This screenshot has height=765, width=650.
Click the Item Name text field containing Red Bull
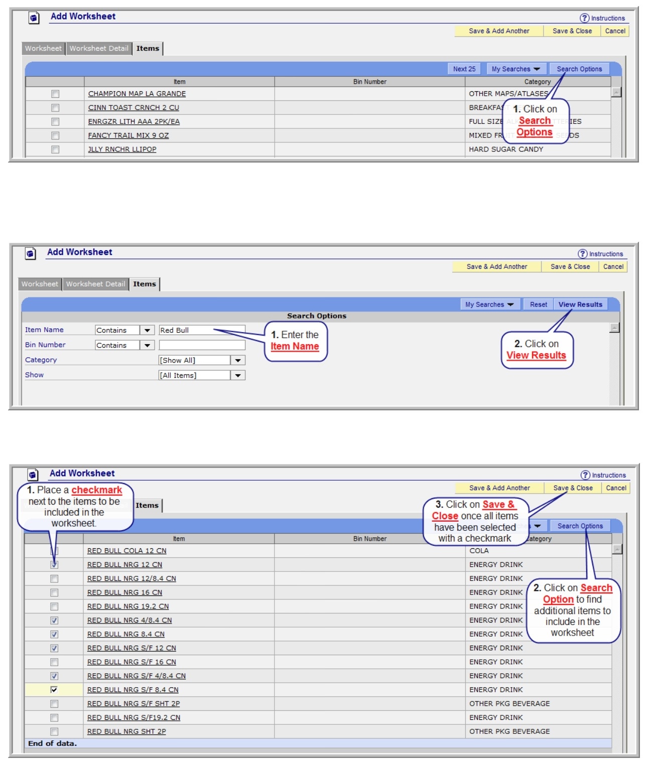pos(202,331)
